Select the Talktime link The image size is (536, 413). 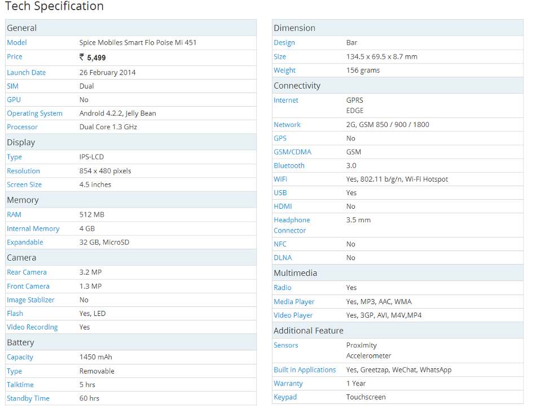point(20,385)
